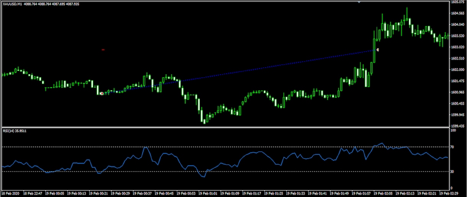The image size is (467, 197).
Task: Click the 1603.020 price scale label
Action: click(458, 47)
